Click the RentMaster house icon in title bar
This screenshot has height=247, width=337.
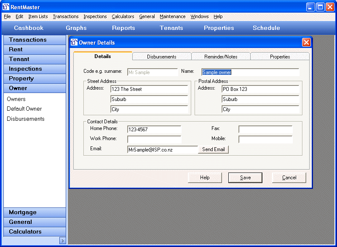(6, 7)
